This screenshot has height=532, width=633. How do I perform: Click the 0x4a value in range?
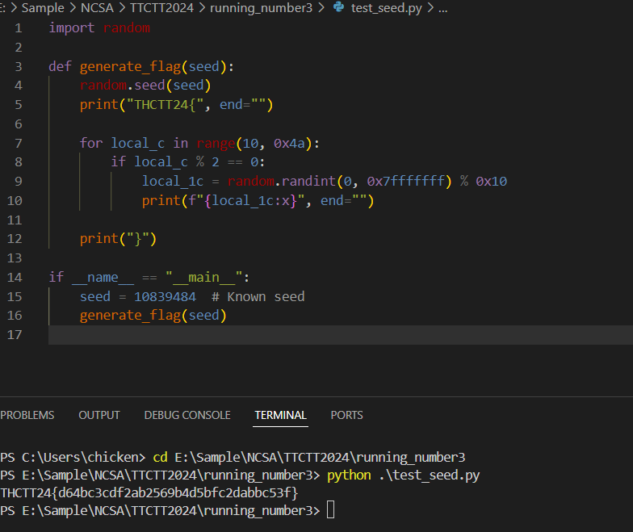[x=289, y=144]
